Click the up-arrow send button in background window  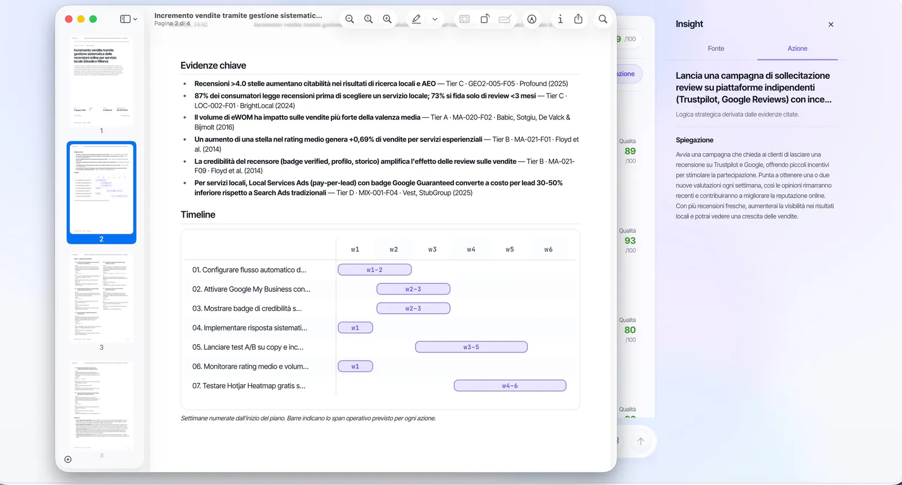click(x=640, y=441)
